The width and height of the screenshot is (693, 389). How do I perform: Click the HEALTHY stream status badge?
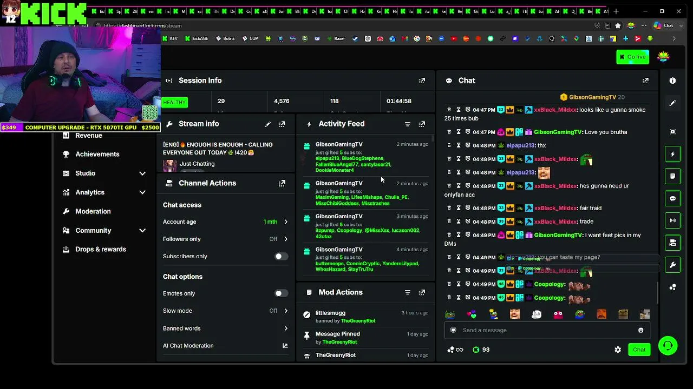point(174,102)
